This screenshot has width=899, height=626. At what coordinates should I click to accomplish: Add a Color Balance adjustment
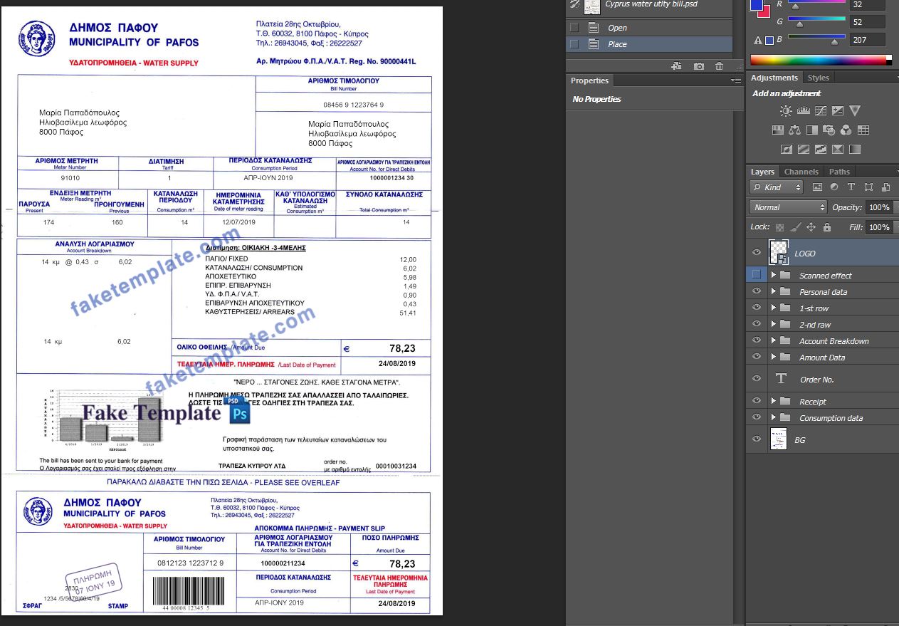click(795, 130)
